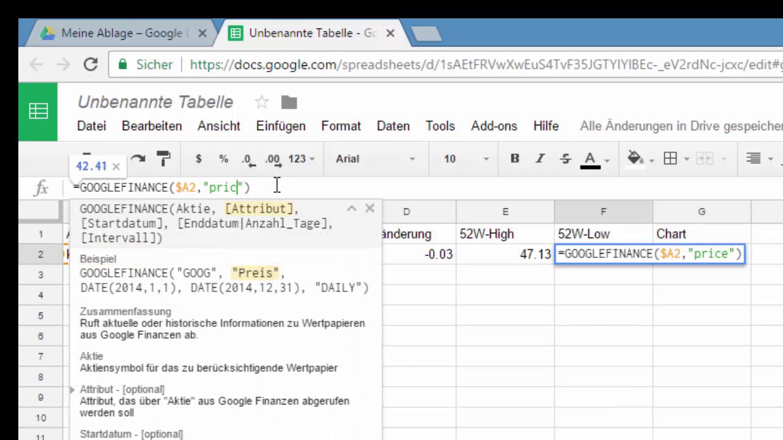Select row 5 header

[x=40, y=315]
